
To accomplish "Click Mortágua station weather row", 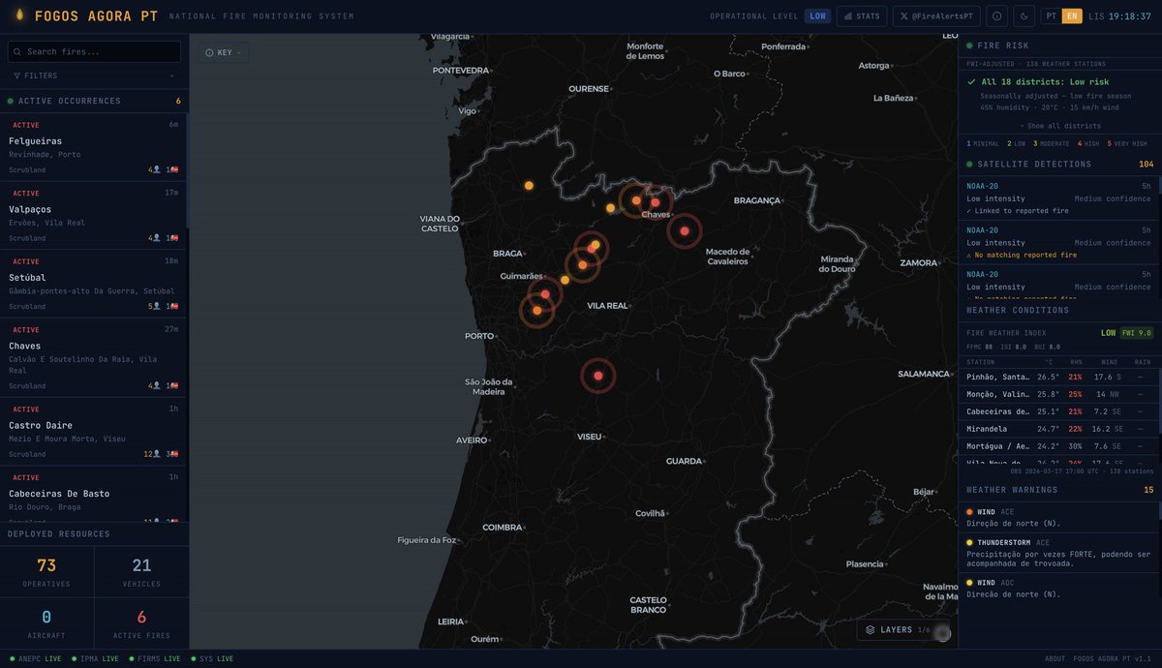I will click(x=1059, y=446).
